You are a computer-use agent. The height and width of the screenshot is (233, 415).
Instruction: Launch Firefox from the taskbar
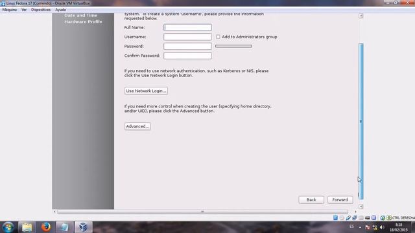pos(46,227)
